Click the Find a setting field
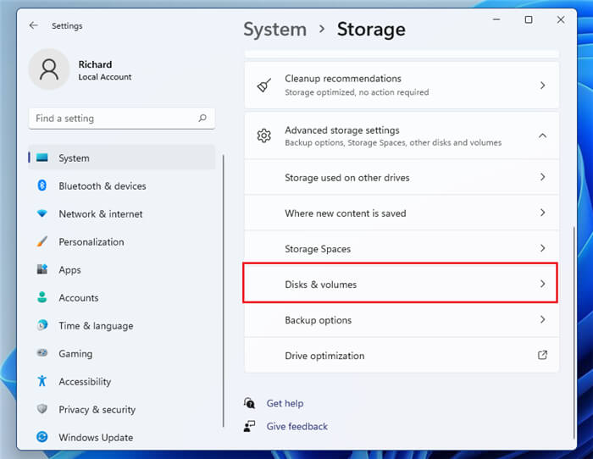The image size is (593, 459). (122, 119)
